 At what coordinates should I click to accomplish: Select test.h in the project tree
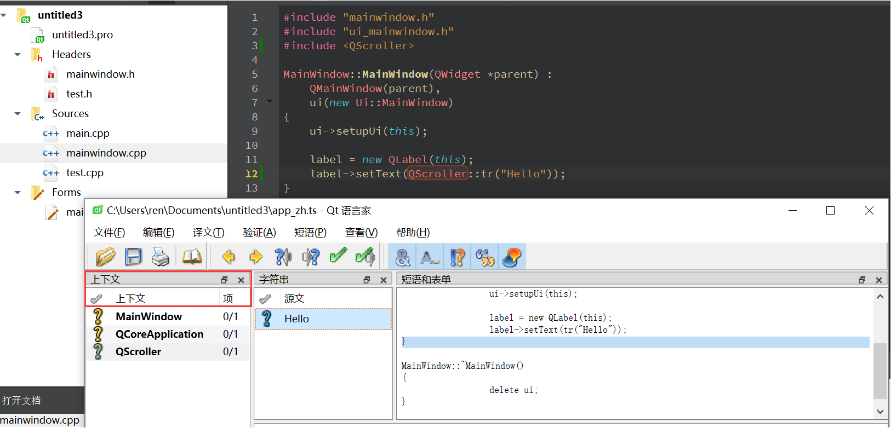click(x=79, y=94)
